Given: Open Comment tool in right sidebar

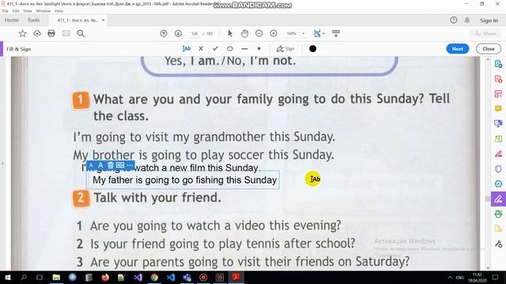Looking at the screenshot, I should [498, 109].
